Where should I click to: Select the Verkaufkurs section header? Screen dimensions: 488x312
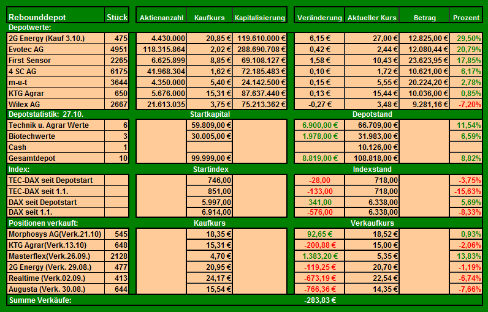pos(372,223)
